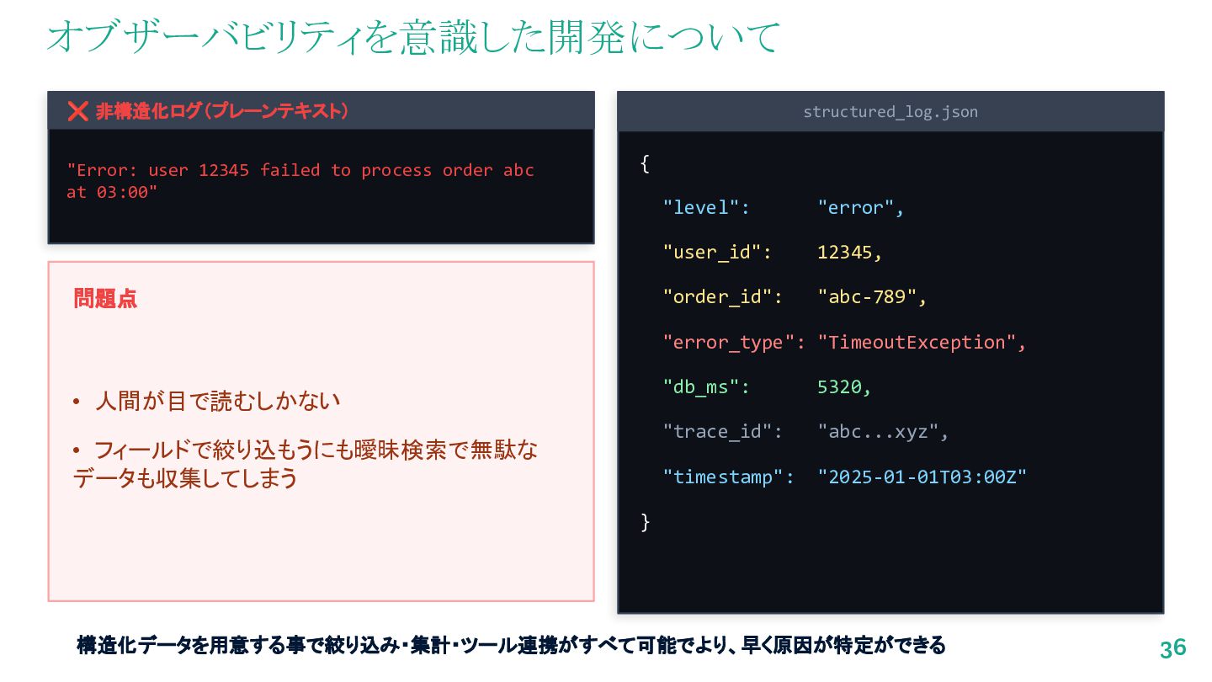Click the opening curly brace of the JSON
The height and width of the screenshot is (682, 1212).
(646, 163)
